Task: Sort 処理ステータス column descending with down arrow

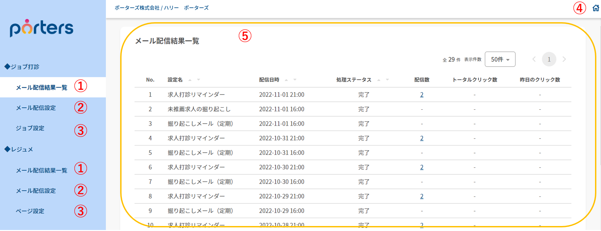Action: pyautogui.click(x=387, y=80)
